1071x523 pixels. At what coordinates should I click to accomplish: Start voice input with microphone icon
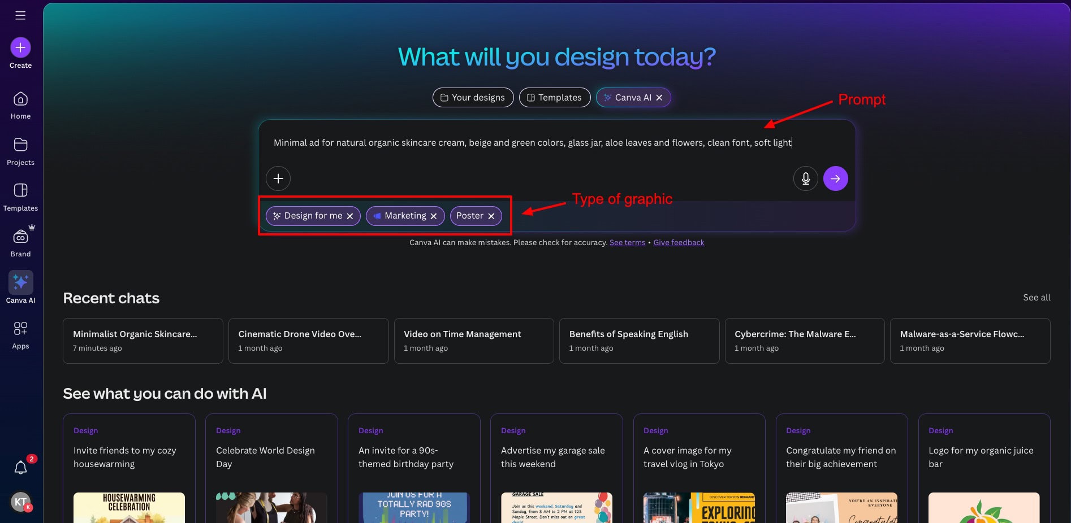[x=805, y=178]
